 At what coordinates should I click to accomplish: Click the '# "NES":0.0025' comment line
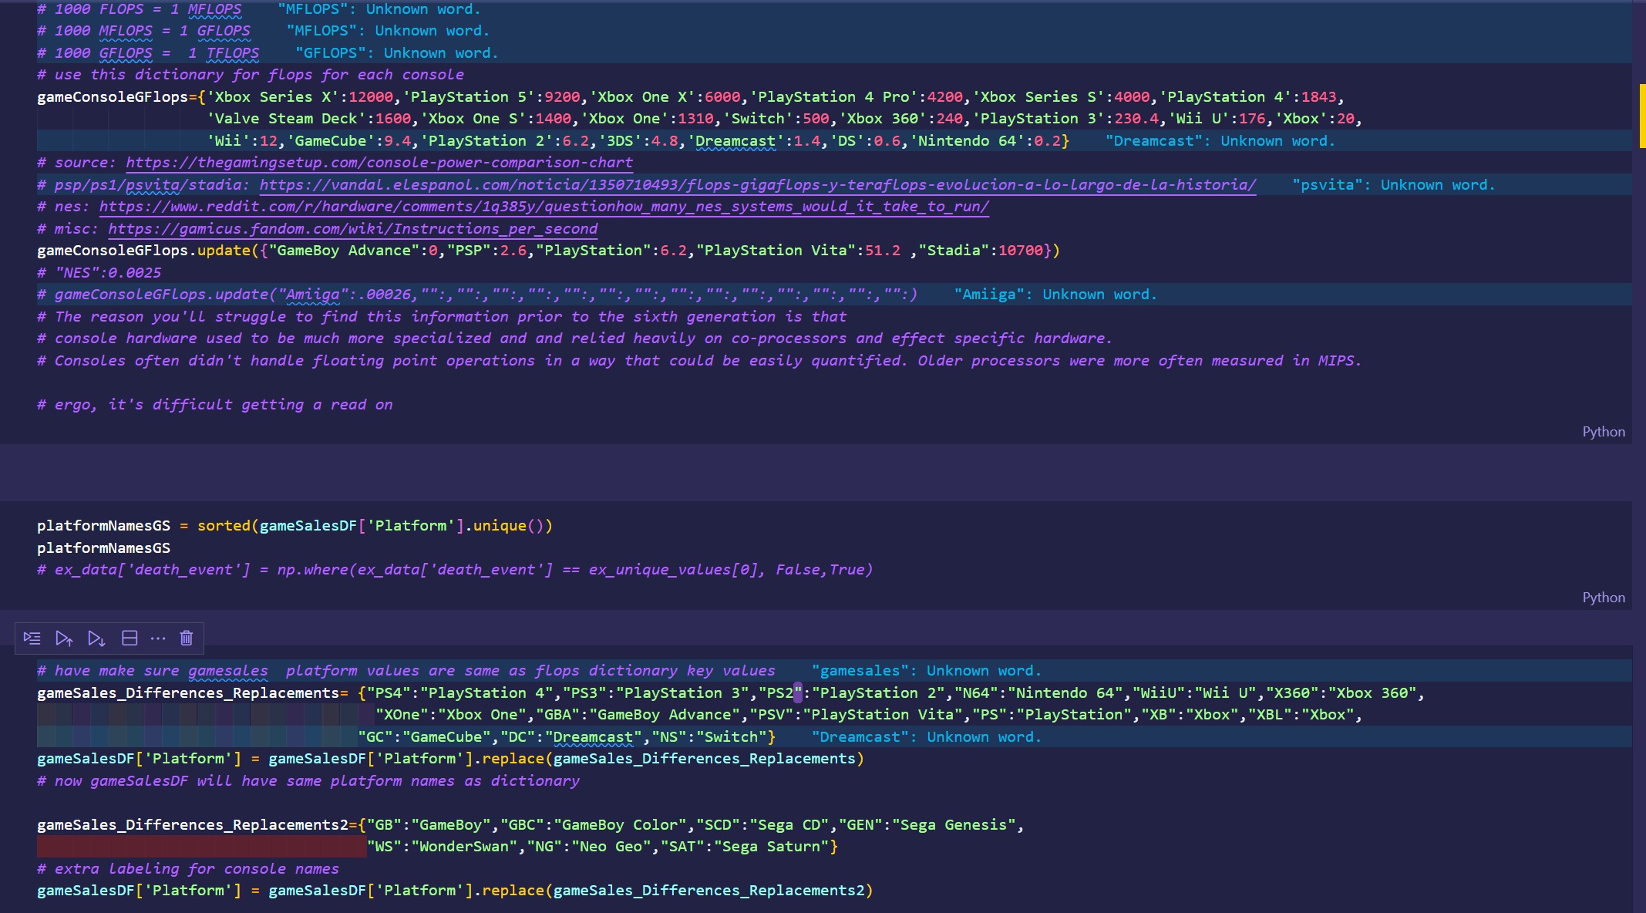[99, 273]
